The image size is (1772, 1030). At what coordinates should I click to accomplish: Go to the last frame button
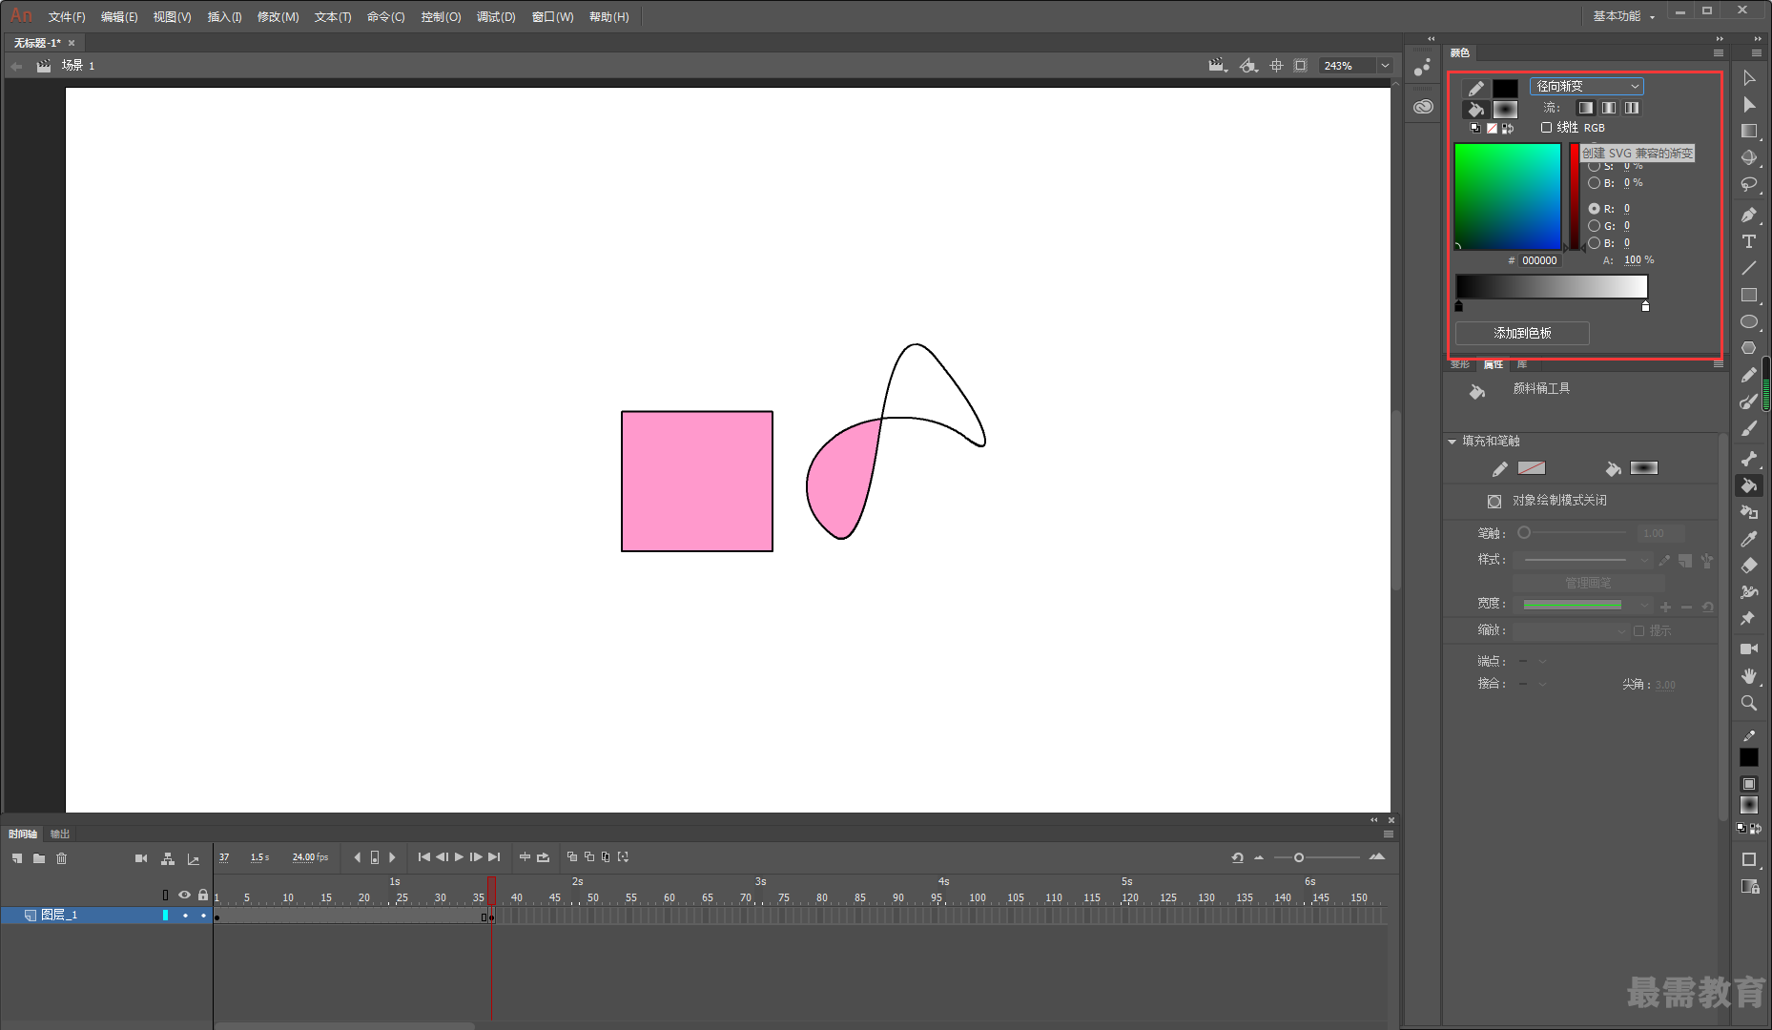(x=494, y=857)
